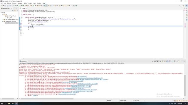The width and height of the screenshot is (188, 105).
Task: Open the Native Method stack trace link
Action: 82,76
